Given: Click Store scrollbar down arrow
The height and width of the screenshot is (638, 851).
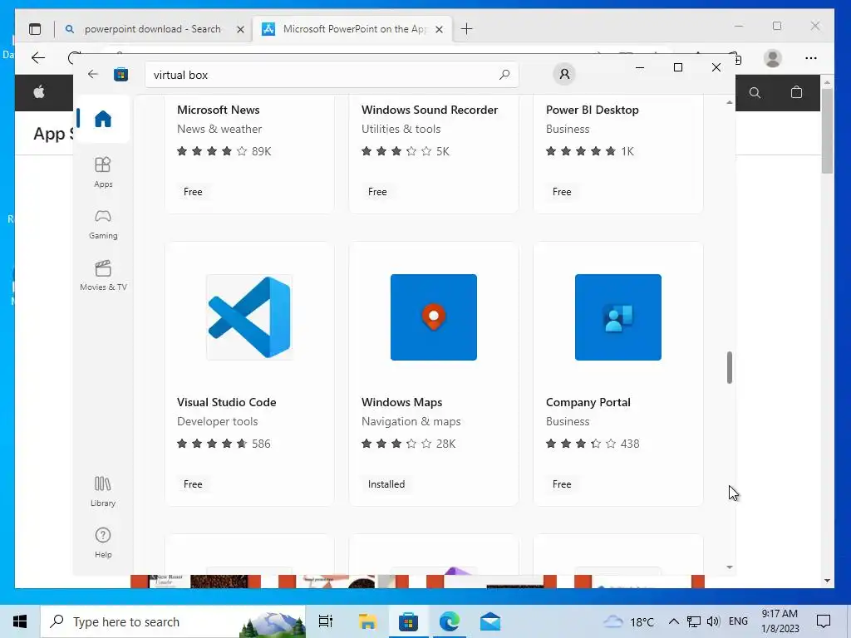Looking at the screenshot, I should 730,567.
